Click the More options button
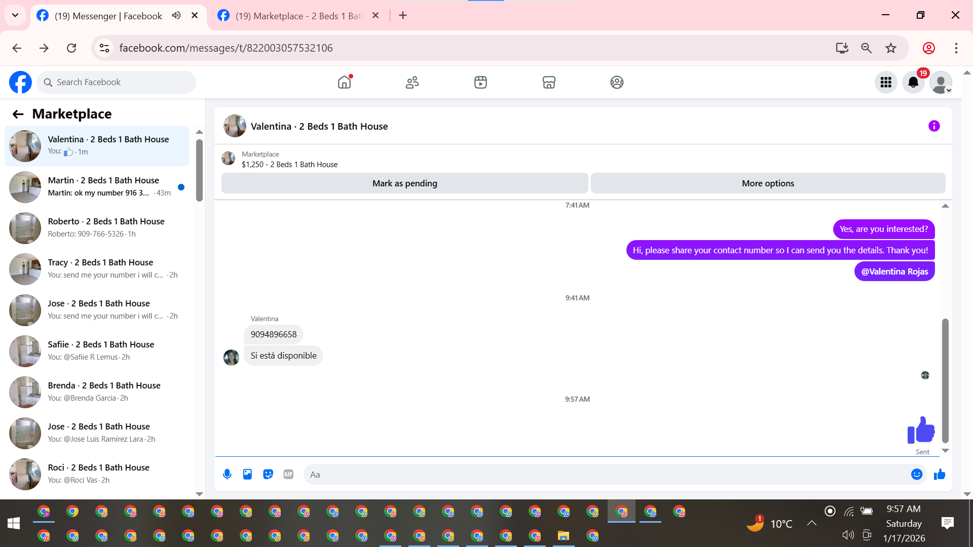Viewport: 973px width, 547px height. click(x=768, y=183)
